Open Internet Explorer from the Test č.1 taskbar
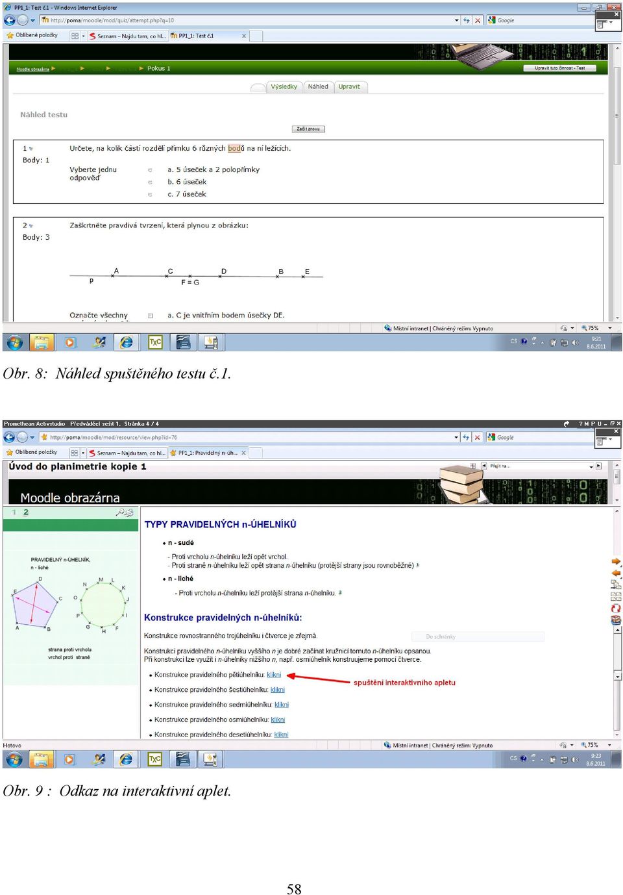 (x=127, y=342)
